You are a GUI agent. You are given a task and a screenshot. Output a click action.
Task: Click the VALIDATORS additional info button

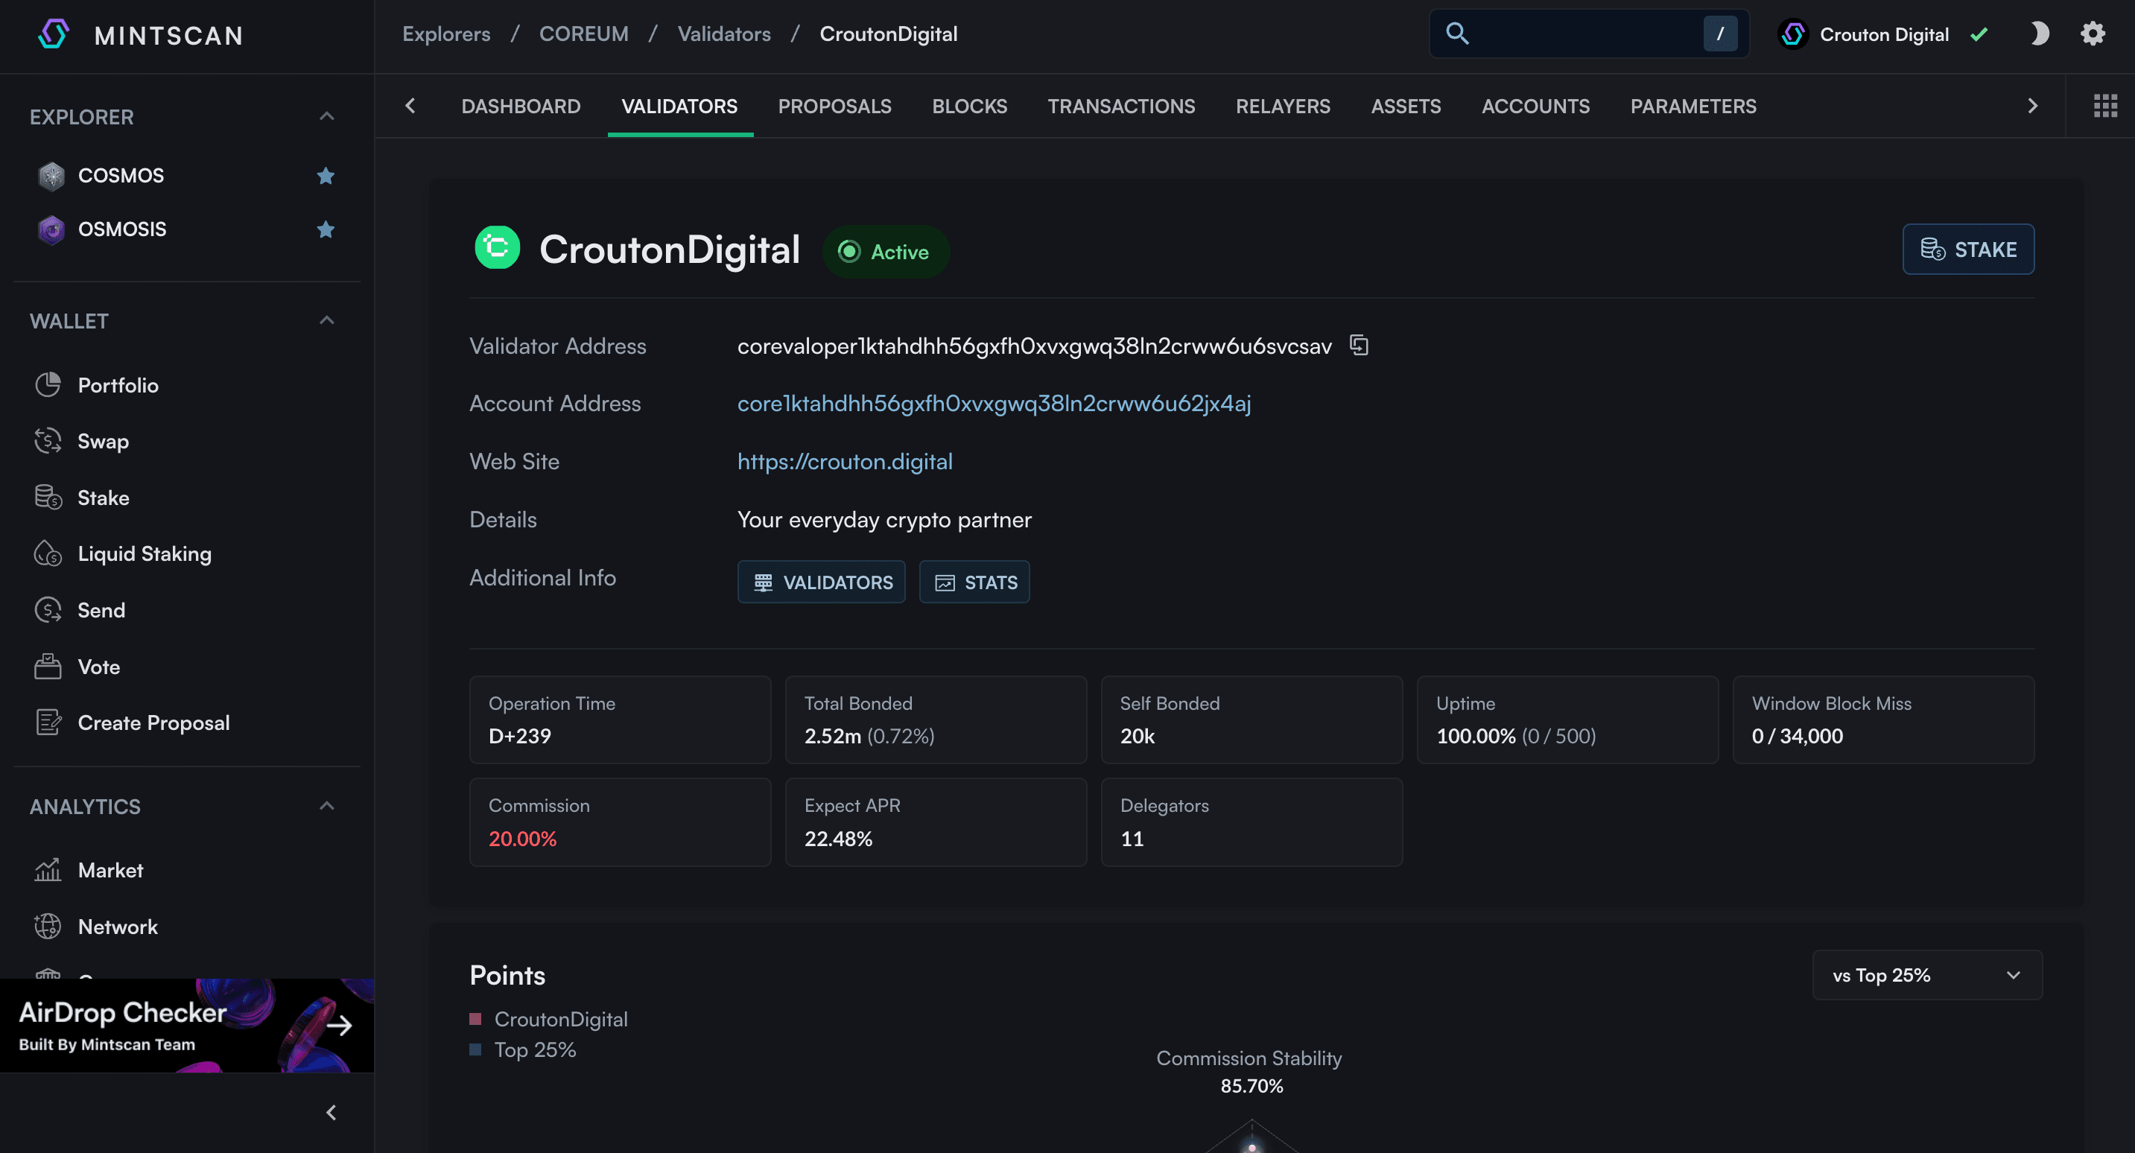[822, 582]
